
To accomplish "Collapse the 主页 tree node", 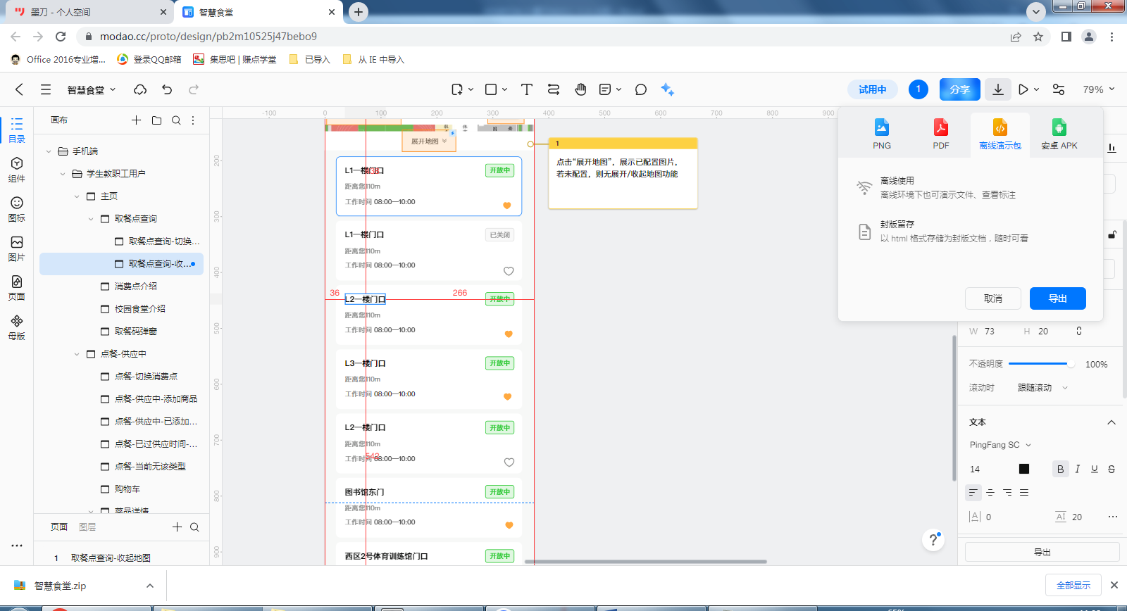I will pyautogui.click(x=77, y=196).
